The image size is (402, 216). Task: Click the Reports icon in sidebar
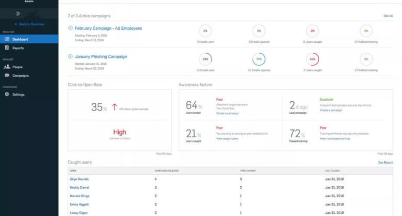point(7,48)
